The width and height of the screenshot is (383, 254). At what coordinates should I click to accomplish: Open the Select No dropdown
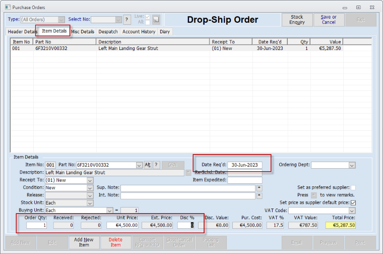point(118,20)
